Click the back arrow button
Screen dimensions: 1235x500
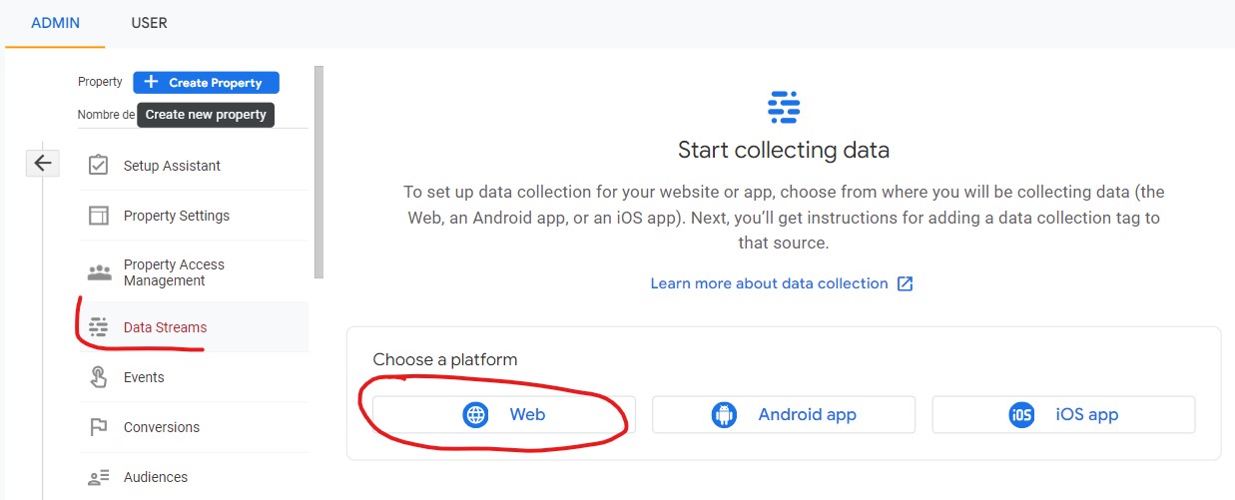pos(42,163)
